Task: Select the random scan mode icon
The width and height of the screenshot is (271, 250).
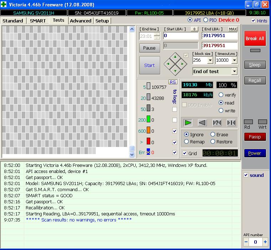Action: 217,123
